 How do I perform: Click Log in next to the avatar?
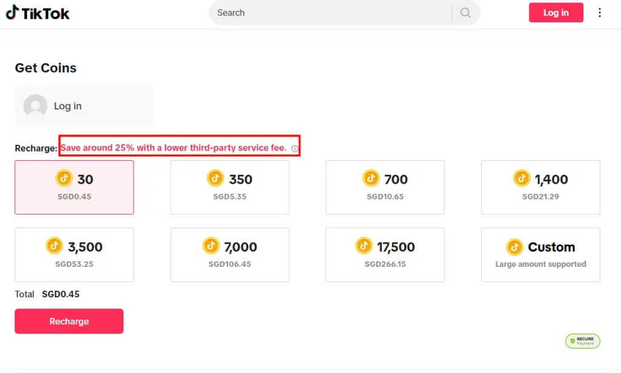click(x=68, y=106)
